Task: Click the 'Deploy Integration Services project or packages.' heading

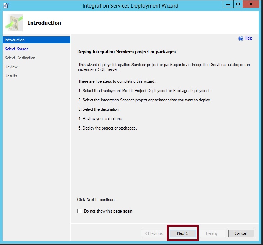Action: point(127,52)
